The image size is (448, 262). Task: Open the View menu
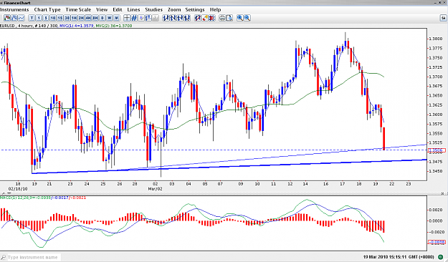[102, 9]
